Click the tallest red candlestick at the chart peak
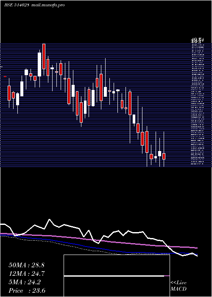Image resolution: width=212 pixels, height=297 pixels. click(x=44, y=56)
